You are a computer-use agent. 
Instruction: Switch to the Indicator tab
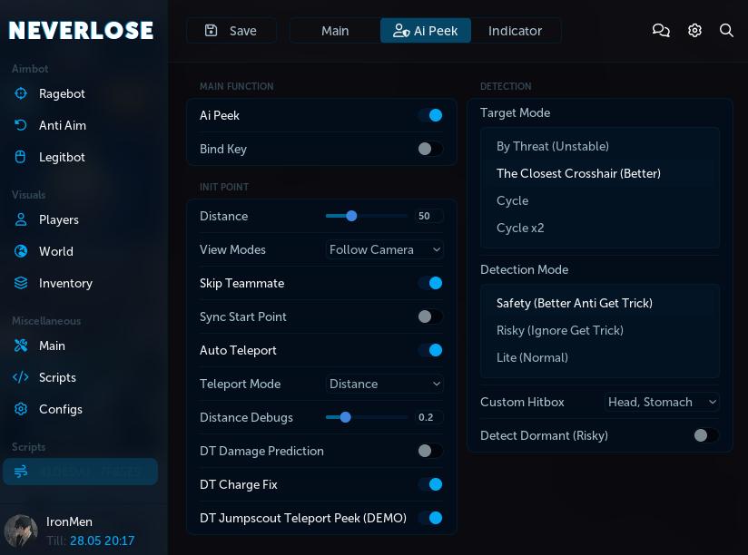point(515,30)
